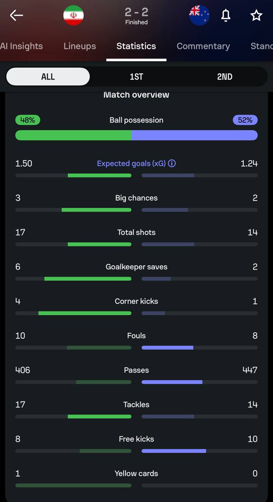The width and height of the screenshot is (273, 502).
Task: Switch to the Standings tab
Action: coord(262,46)
